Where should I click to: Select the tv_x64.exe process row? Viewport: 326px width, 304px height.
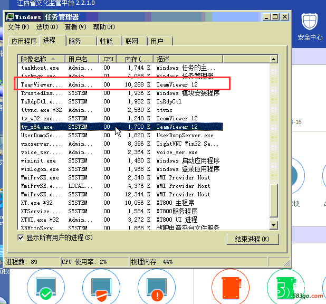point(121,127)
